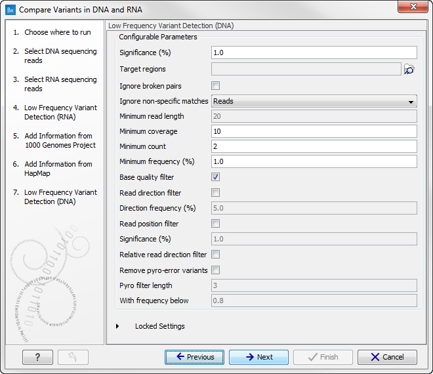The image size is (433, 374).
Task: Click the Minimum count input field
Action: (x=314, y=146)
